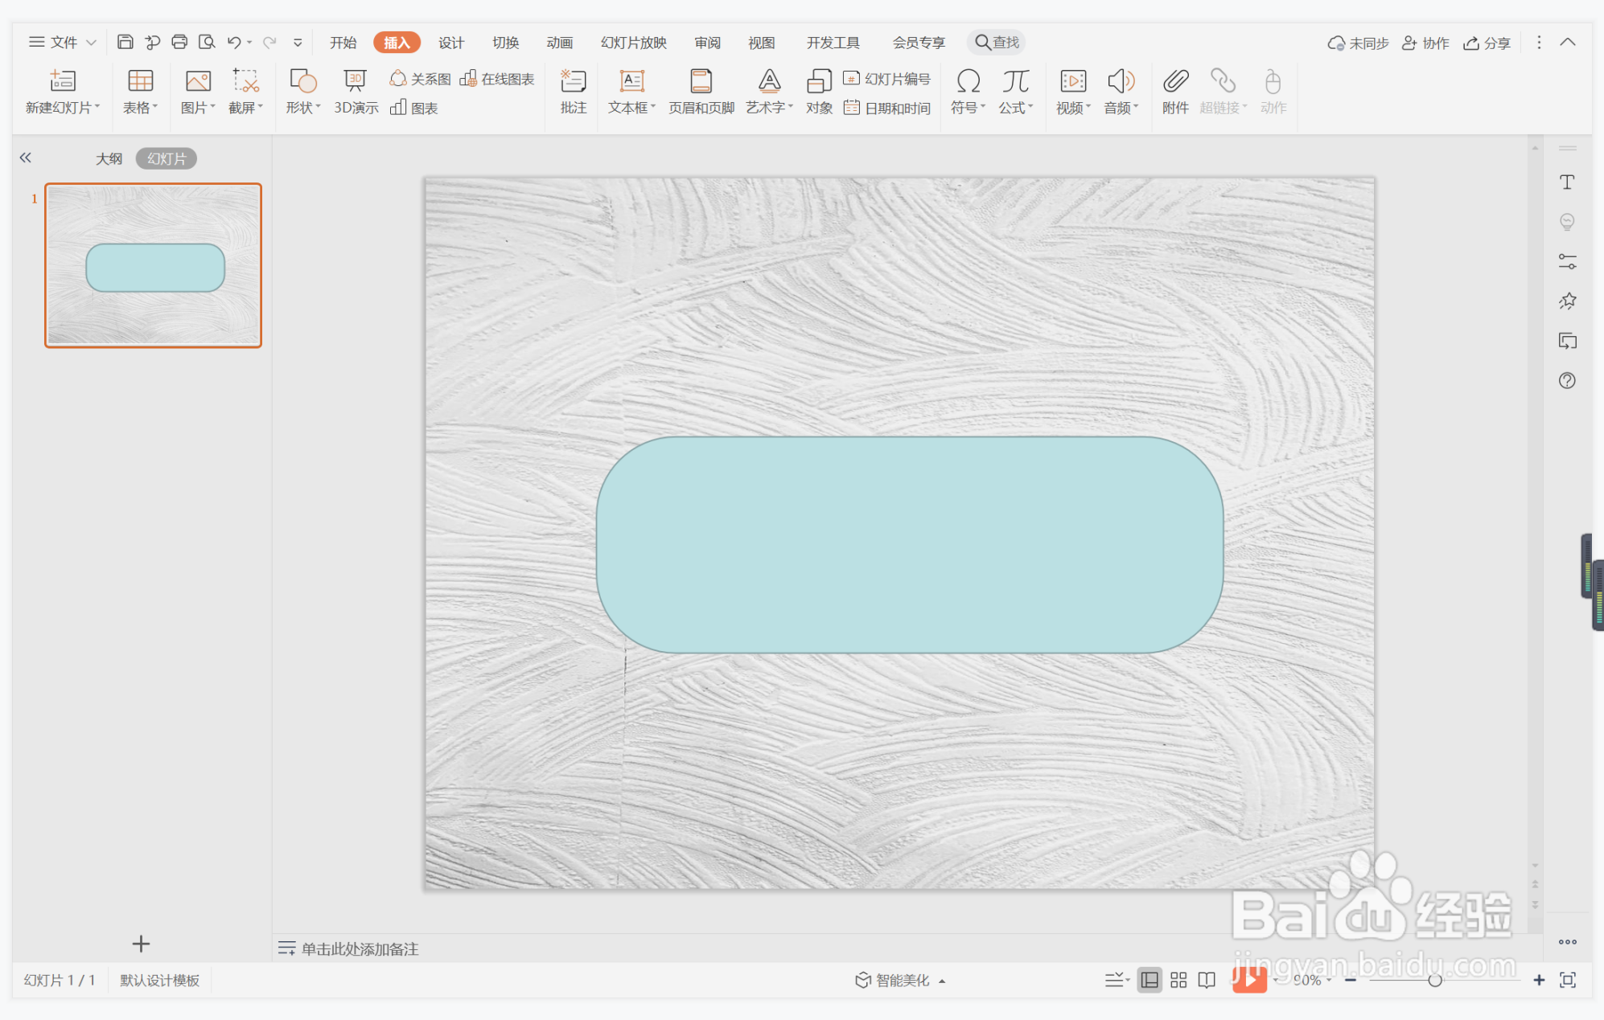Click the Redo arrow icon

pos(269,42)
